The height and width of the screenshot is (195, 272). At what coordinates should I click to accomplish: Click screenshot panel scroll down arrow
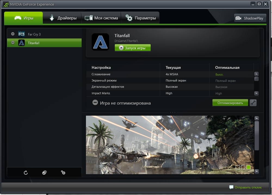click(256, 171)
